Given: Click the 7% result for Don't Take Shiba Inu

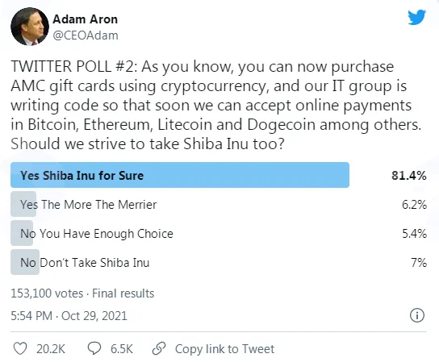Looking at the screenshot, I should pyautogui.click(x=419, y=263).
